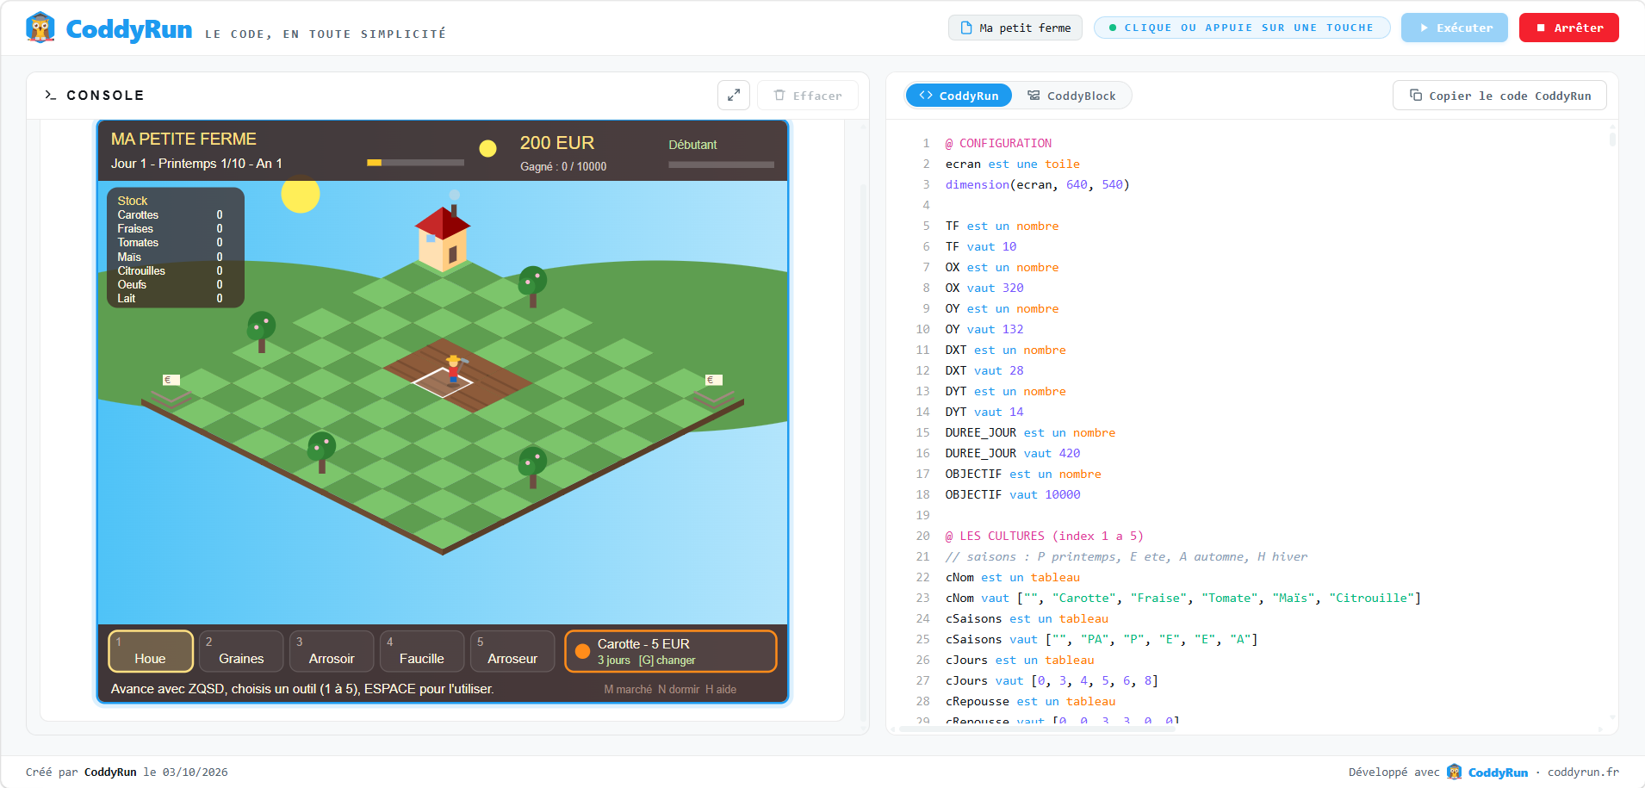Click the code editor horizontal scrollbar
The height and width of the screenshot is (788, 1645).
[1037, 729]
